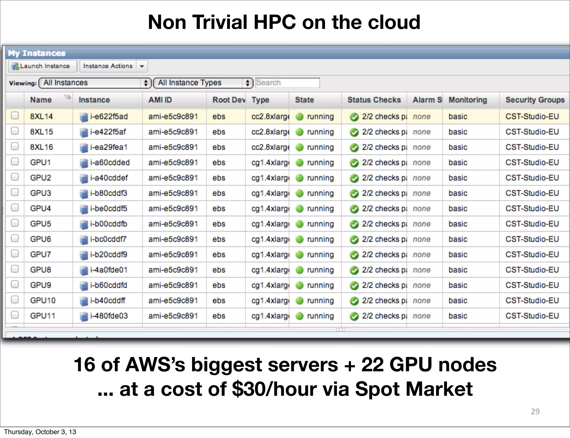Click the green running dot for GPU1
The width and height of the screenshot is (570, 438).
point(299,163)
